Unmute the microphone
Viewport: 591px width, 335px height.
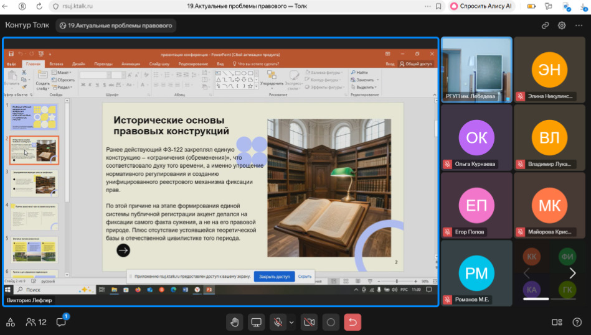pyautogui.click(x=277, y=322)
